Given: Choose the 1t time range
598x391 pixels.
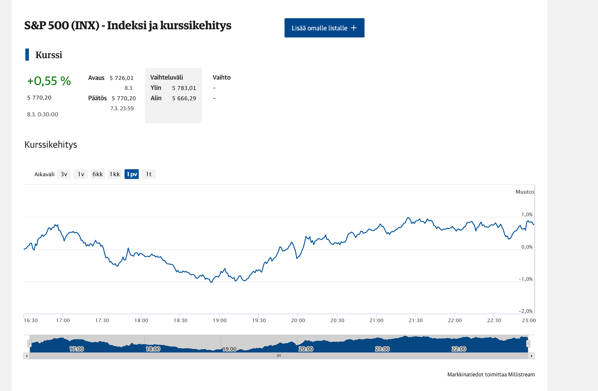Looking at the screenshot, I should [149, 174].
